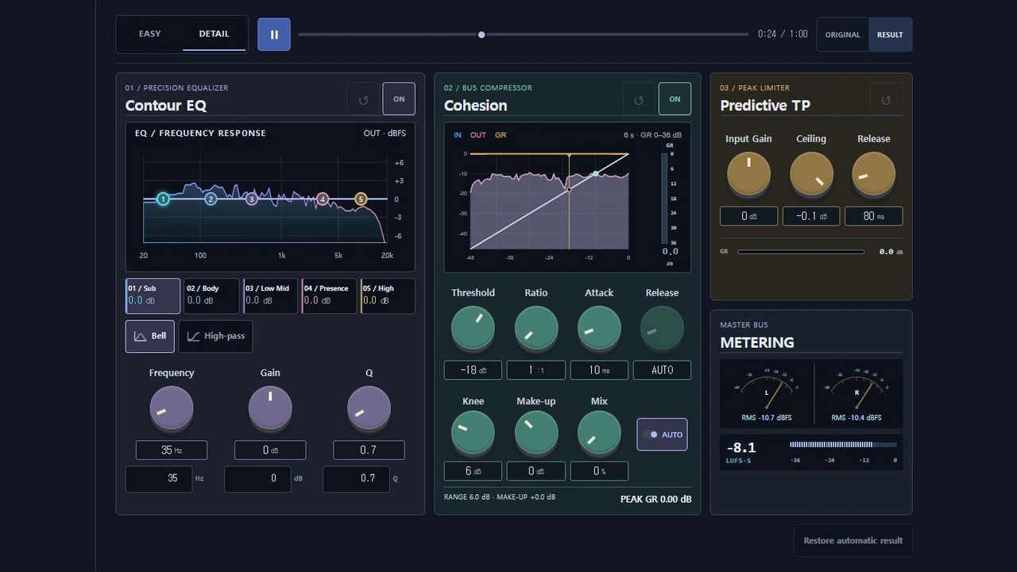Click the limiter -0.1 dB ceiling value box
Image resolution: width=1017 pixels, height=572 pixels.
click(811, 216)
